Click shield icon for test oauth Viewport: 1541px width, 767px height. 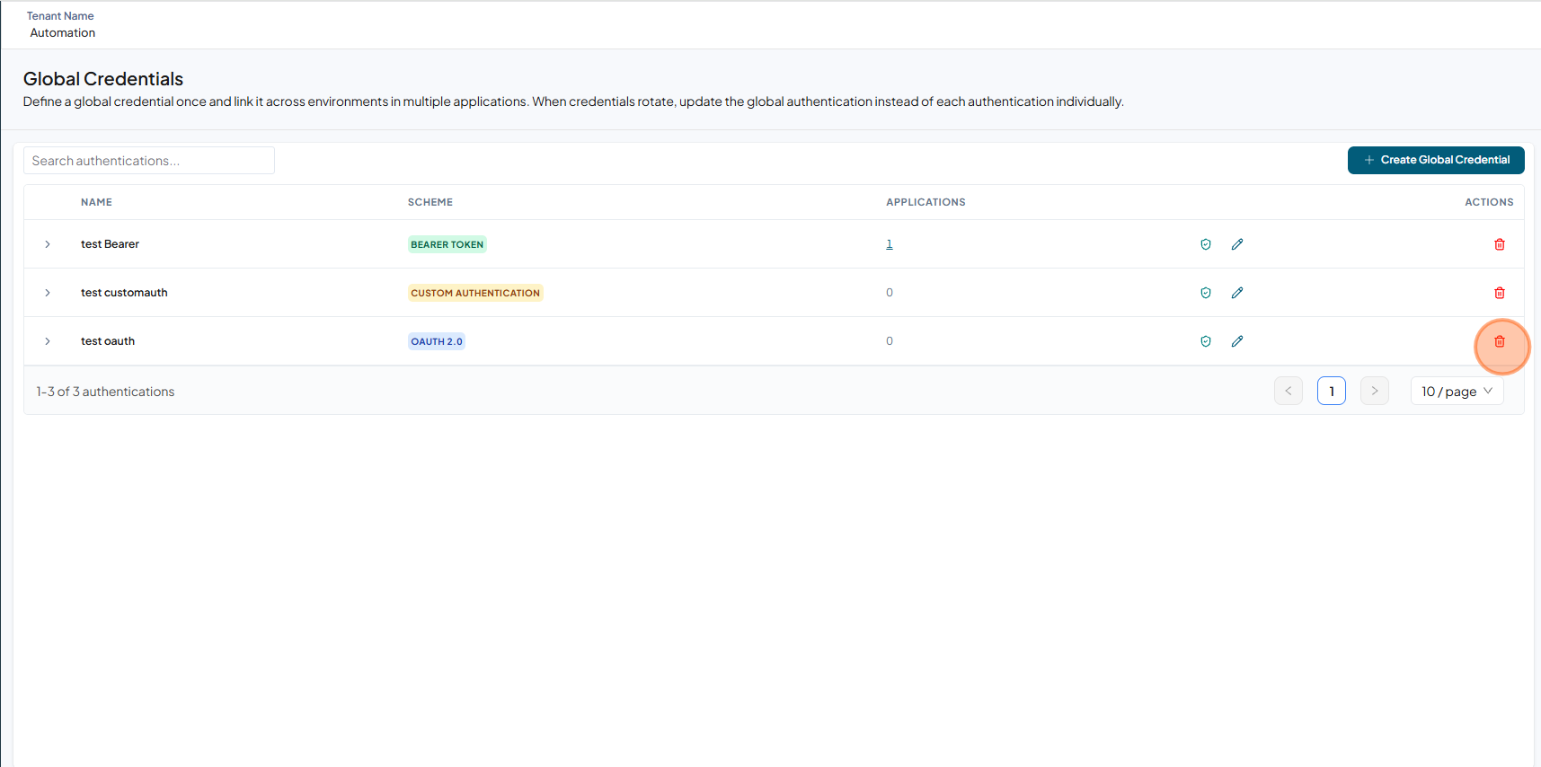click(1206, 341)
